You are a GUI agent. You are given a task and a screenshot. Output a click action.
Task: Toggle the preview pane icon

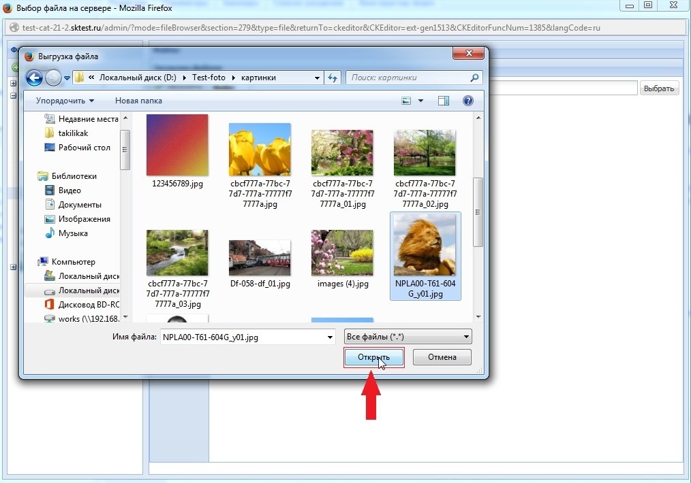pos(444,101)
